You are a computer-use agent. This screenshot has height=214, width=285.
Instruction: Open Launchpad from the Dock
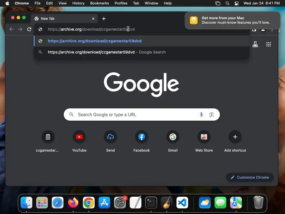pos(42,203)
